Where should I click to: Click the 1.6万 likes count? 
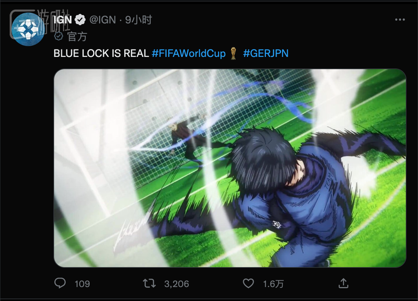(x=273, y=284)
